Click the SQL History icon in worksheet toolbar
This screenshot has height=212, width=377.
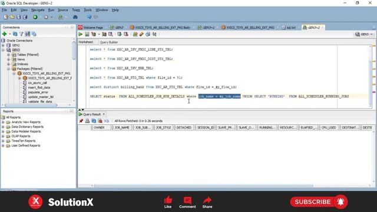[148, 34]
